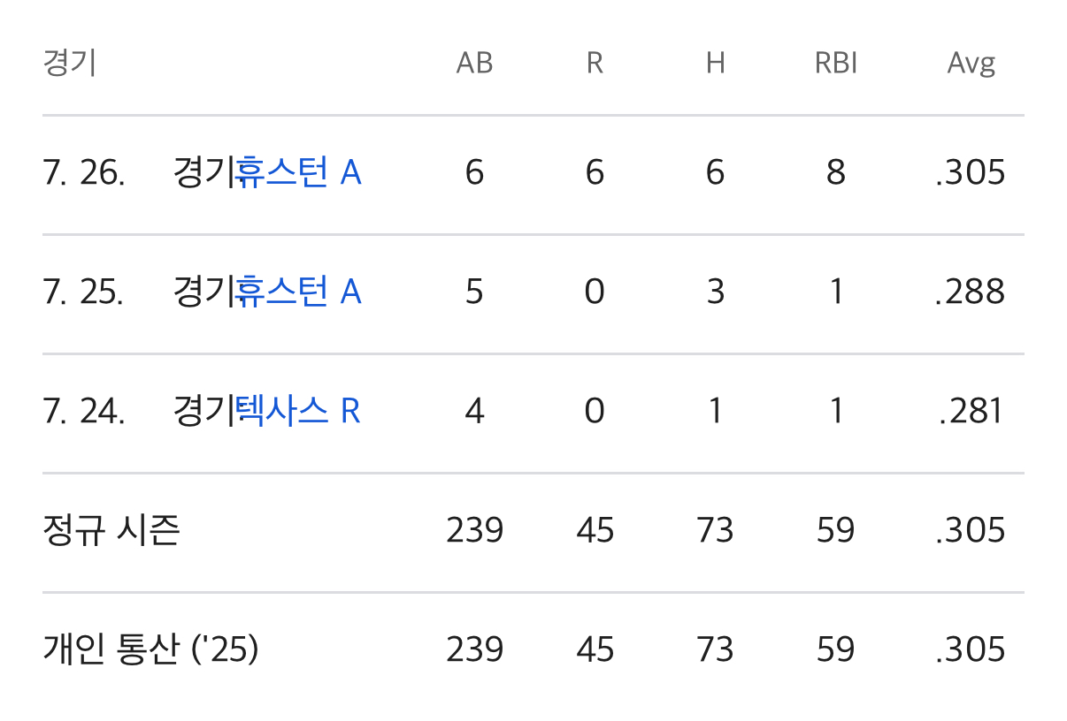Viewport: 1067px width, 721px height.
Task: Click the H column header
Action: (x=715, y=64)
